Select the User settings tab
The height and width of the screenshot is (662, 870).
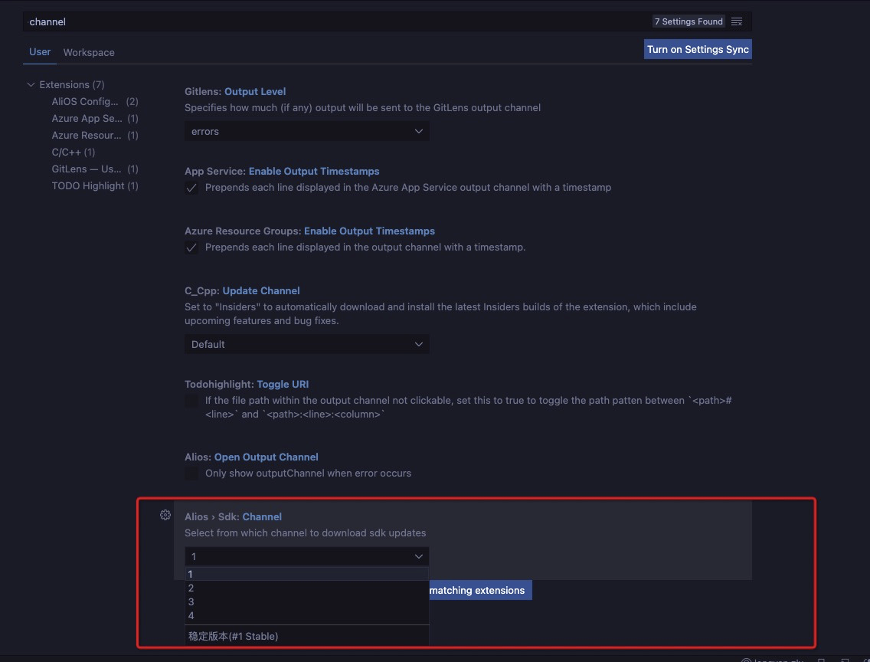(40, 52)
